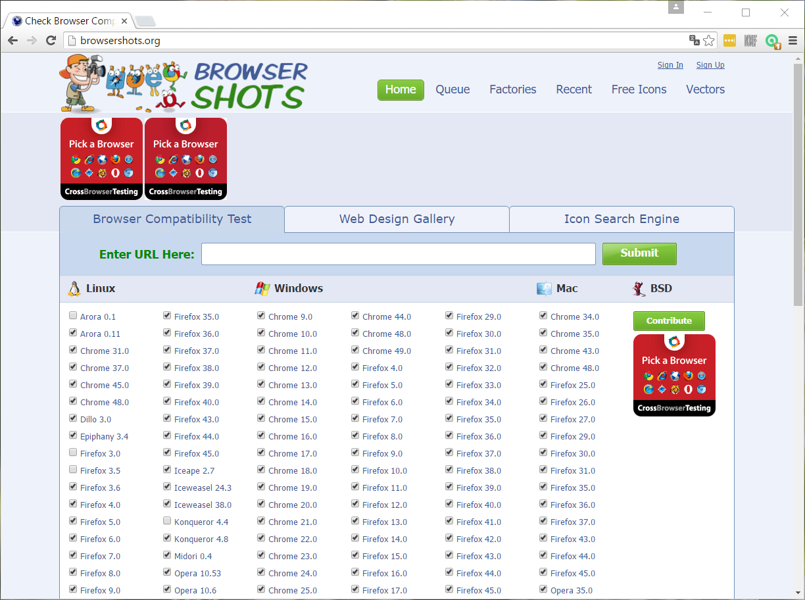Click the Sign Up link
This screenshot has height=600, width=805.
pyautogui.click(x=710, y=65)
